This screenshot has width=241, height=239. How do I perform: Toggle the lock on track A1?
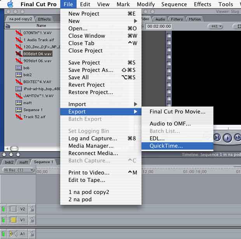tap(31, 234)
